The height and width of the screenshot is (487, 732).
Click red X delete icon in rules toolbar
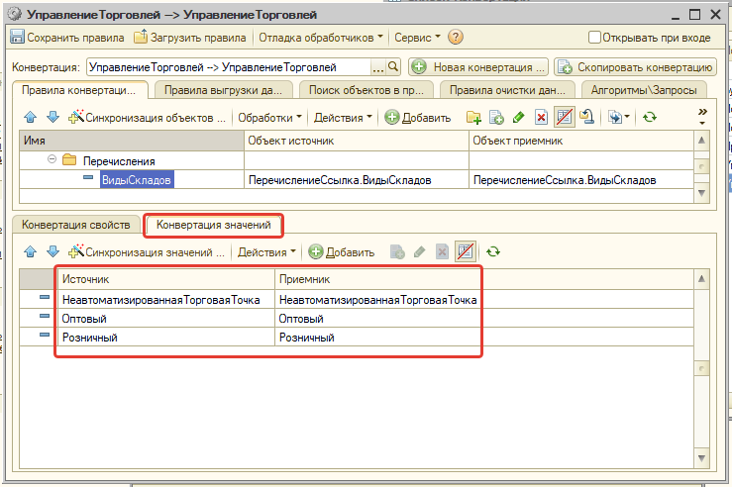pyautogui.click(x=541, y=118)
